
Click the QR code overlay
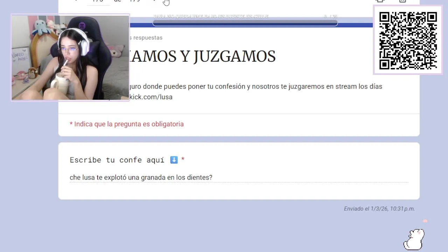tap(408, 40)
